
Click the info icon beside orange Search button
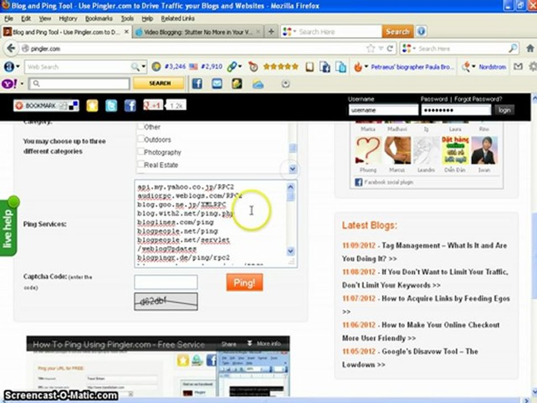421,31
